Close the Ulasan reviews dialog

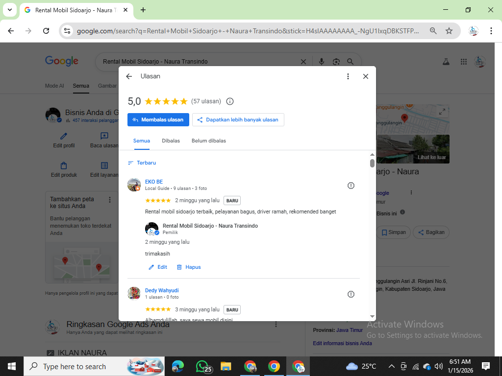(x=365, y=76)
